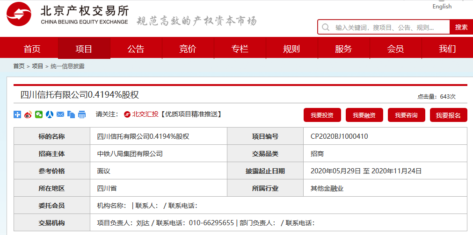Click the 中铁八局集团有限公司 cell
473x235 pixels.
coord(130,154)
